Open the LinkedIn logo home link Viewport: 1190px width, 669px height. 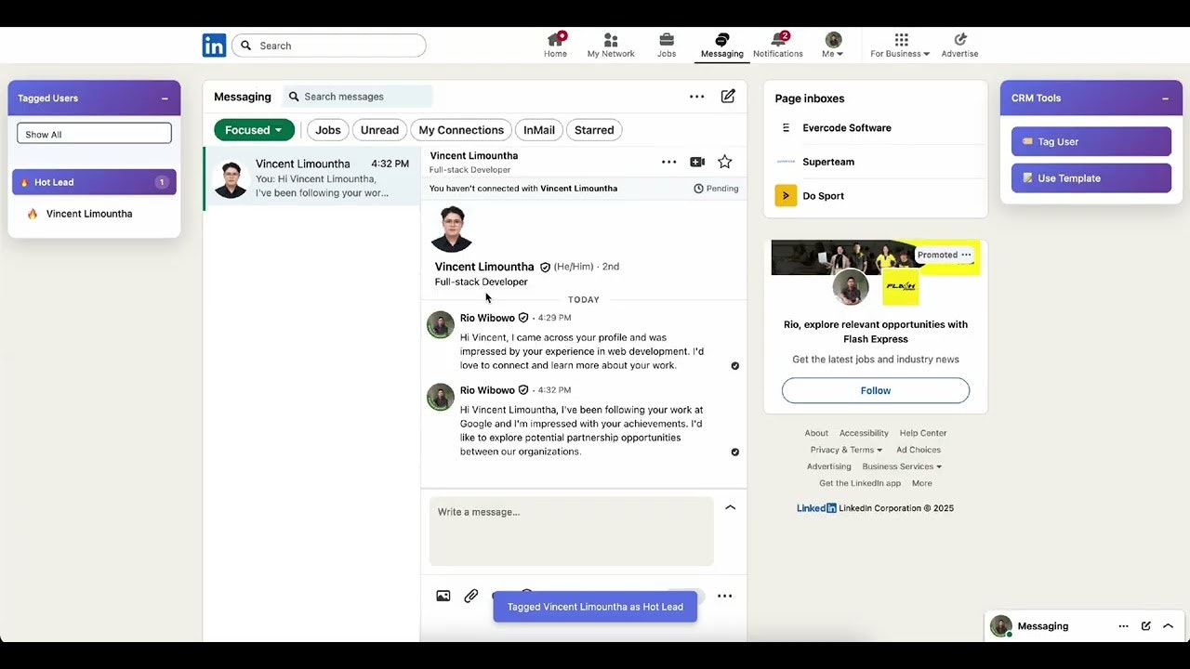pyautogui.click(x=214, y=46)
